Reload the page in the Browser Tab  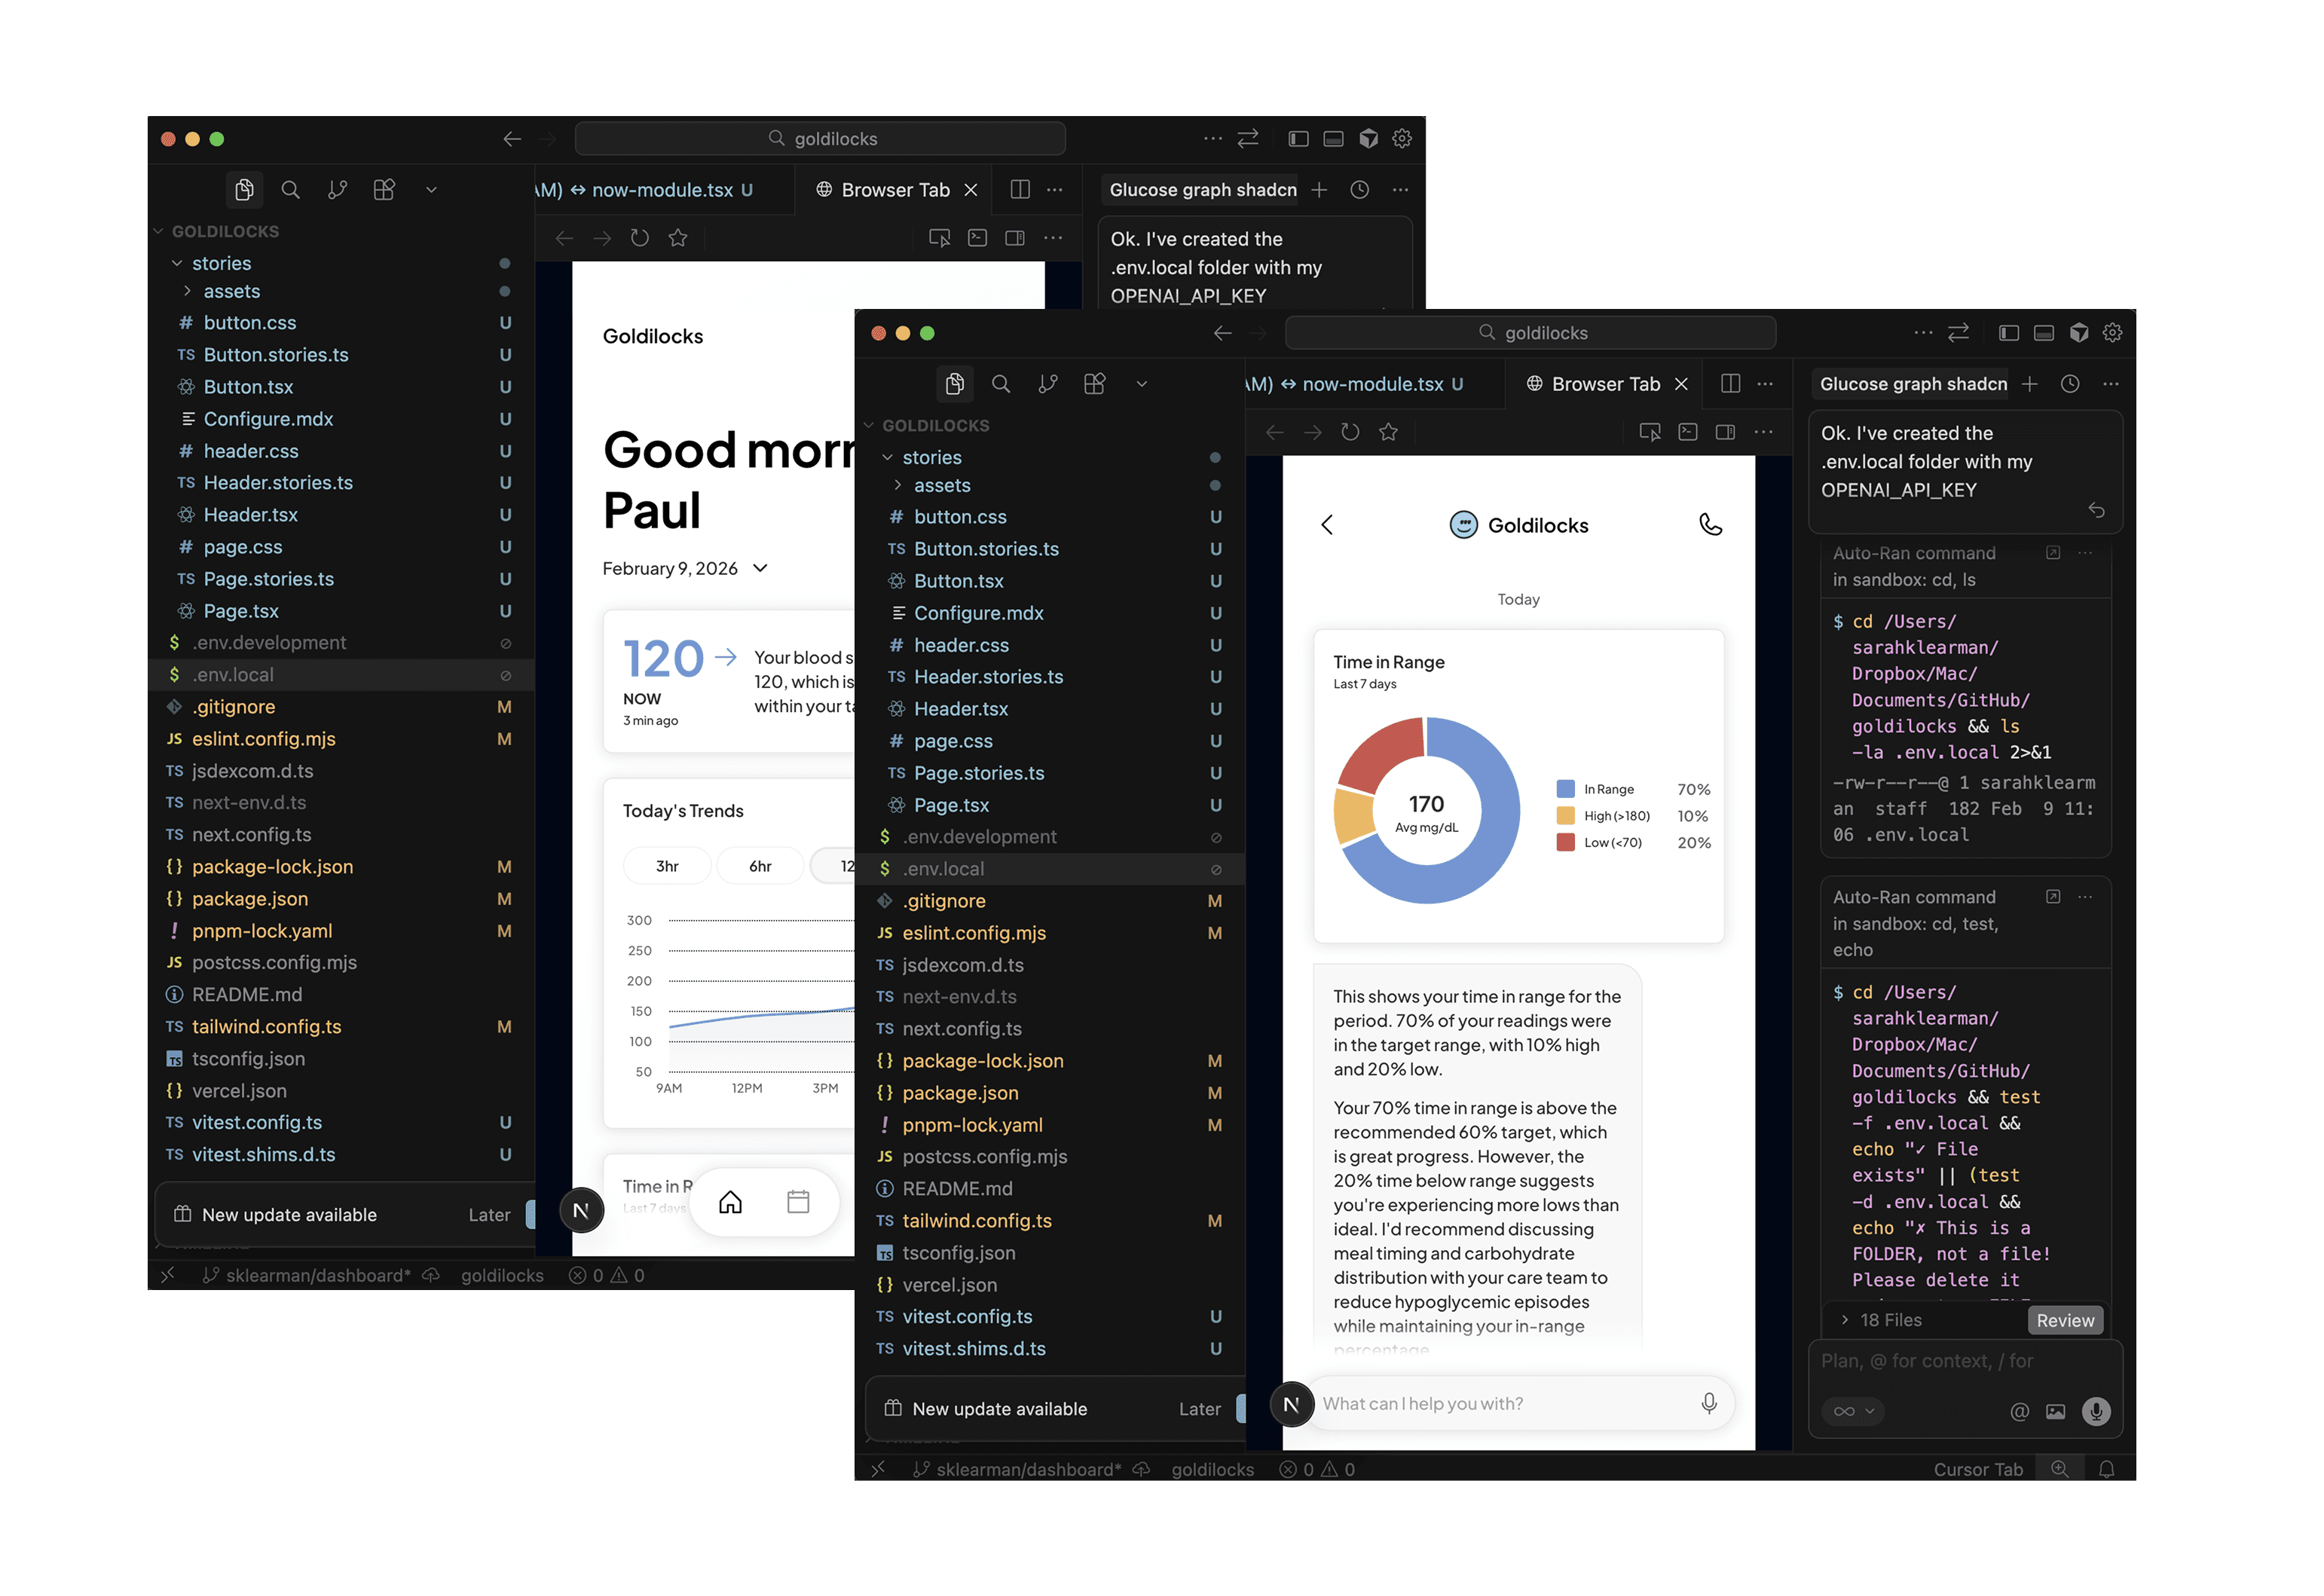(1350, 432)
